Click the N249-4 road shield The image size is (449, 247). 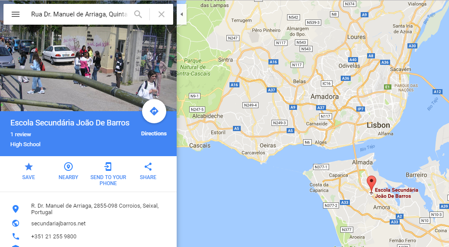coord(251,105)
